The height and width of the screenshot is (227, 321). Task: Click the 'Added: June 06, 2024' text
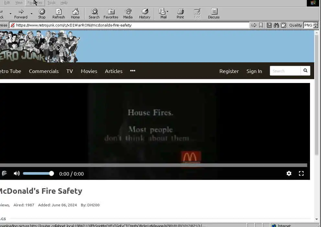pos(57,205)
